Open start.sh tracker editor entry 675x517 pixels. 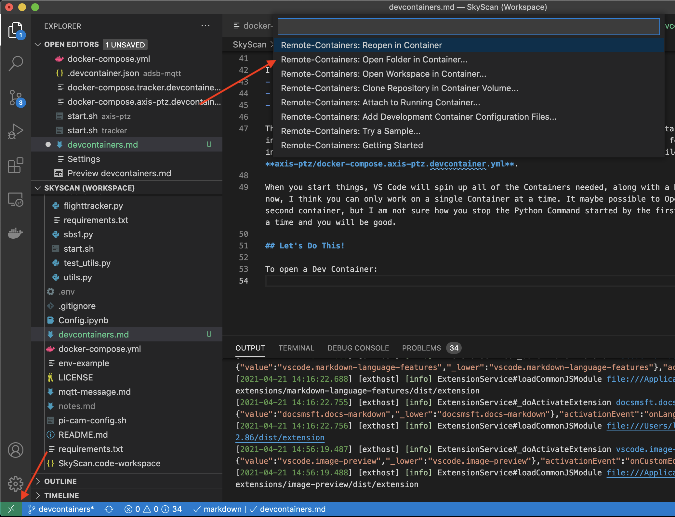[127, 130]
